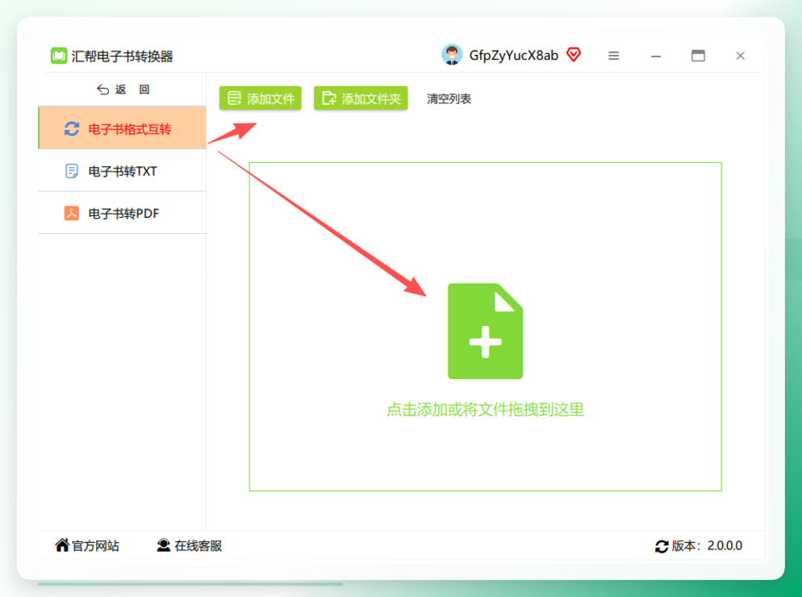802x597 pixels.
Task: Maximize the converter window
Action: [698, 56]
